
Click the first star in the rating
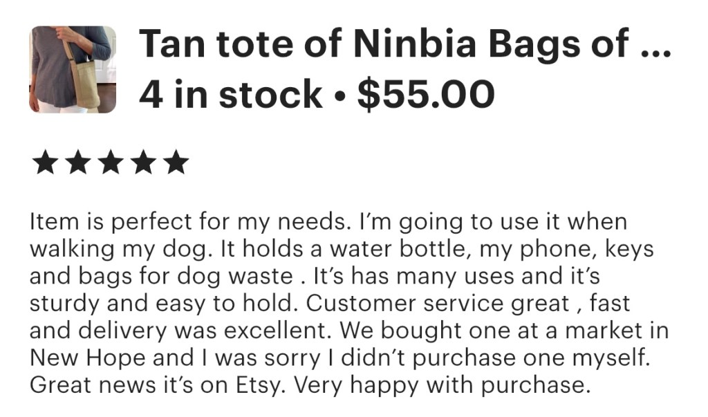pyautogui.click(x=45, y=163)
